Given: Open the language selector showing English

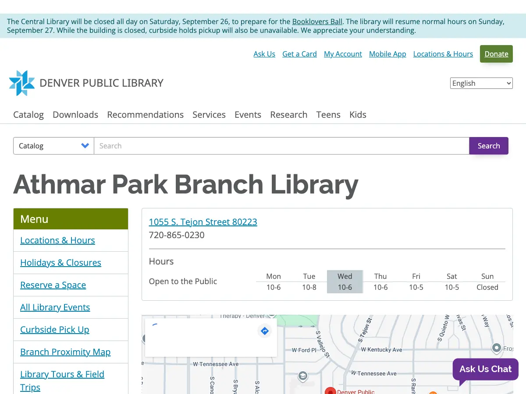Looking at the screenshot, I should (481, 83).
